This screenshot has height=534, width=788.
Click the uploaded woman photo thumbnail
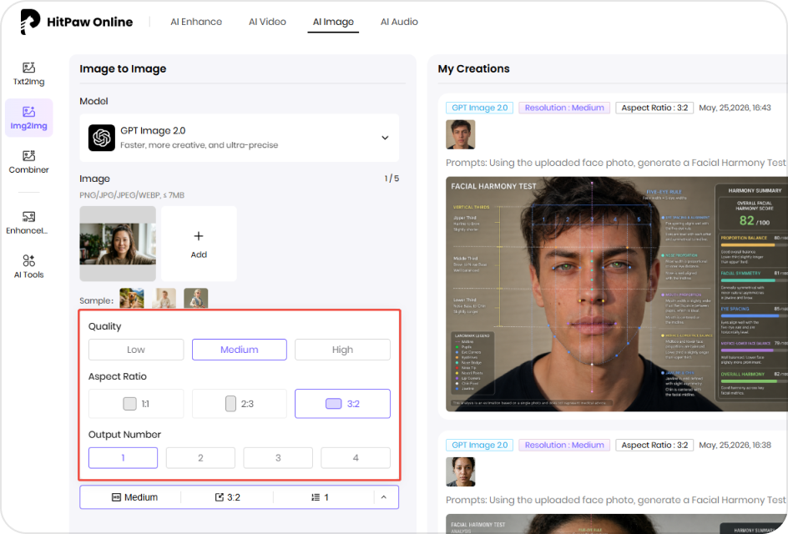coord(118,244)
